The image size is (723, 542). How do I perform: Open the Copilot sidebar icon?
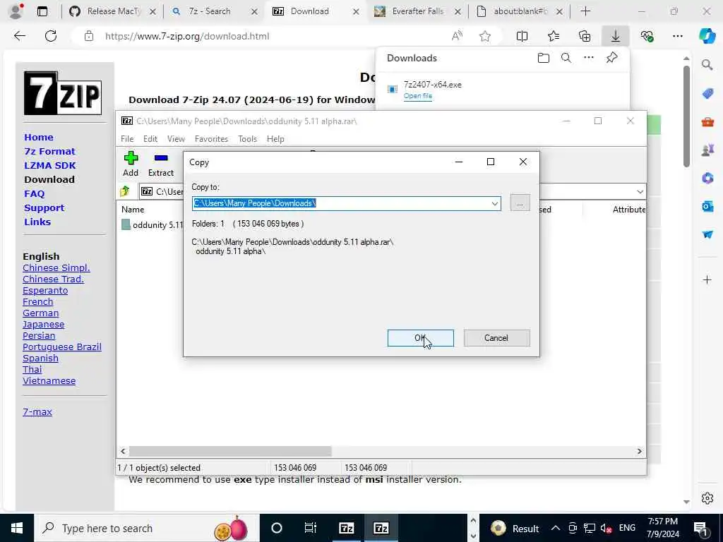[x=707, y=36]
